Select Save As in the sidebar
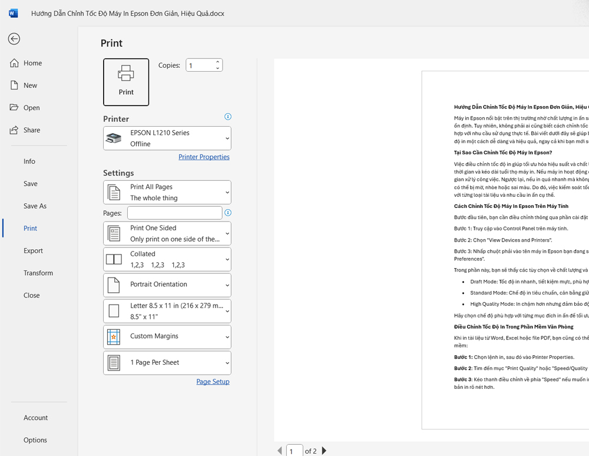Image resolution: width=589 pixels, height=456 pixels. pyautogui.click(x=35, y=206)
